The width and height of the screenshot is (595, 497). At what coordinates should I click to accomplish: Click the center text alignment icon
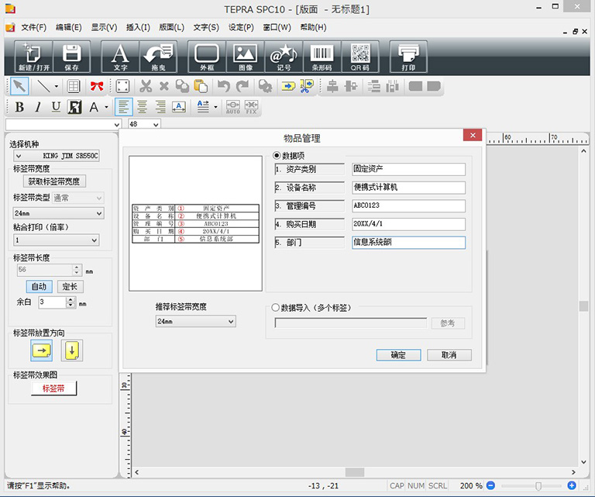[x=143, y=107]
